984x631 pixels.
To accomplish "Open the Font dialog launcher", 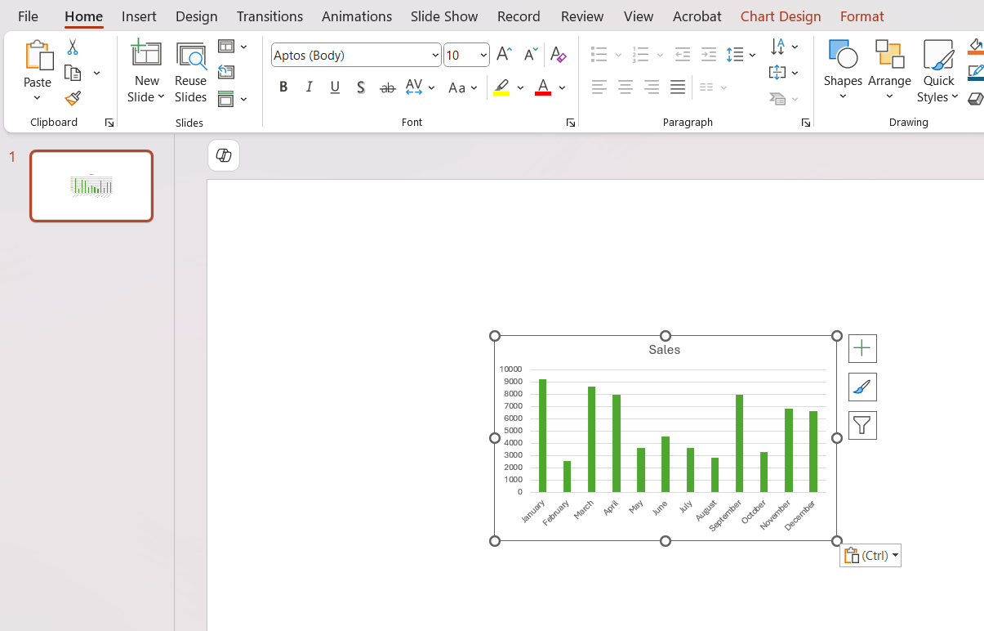I will point(570,123).
